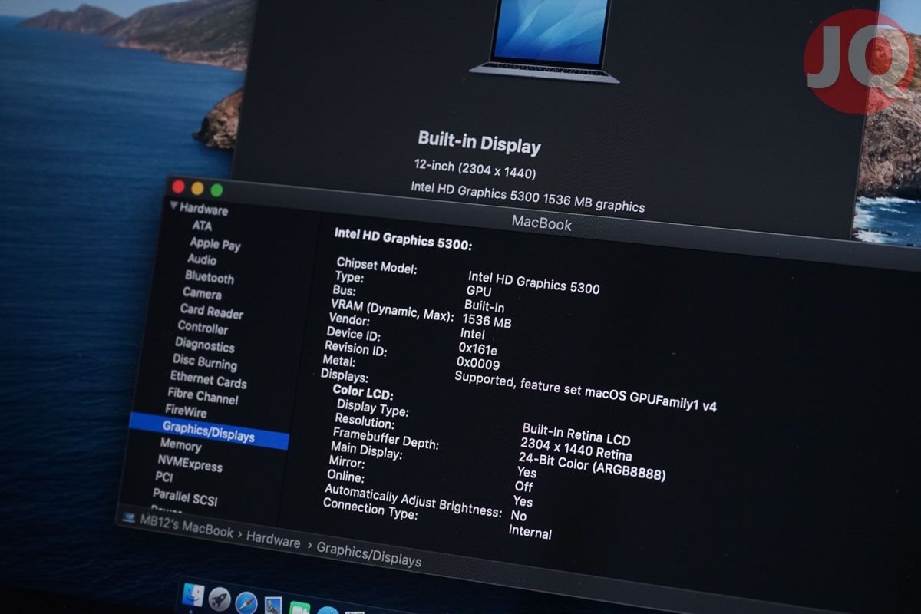Launch Launchpad rocket icon in Dock
The width and height of the screenshot is (921, 614).
point(220,599)
